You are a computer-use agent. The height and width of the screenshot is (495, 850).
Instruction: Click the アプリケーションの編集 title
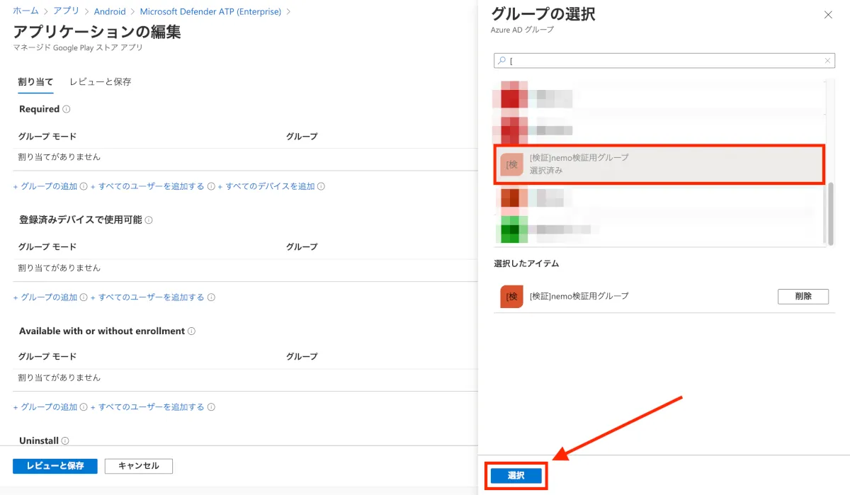coord(97,32)
